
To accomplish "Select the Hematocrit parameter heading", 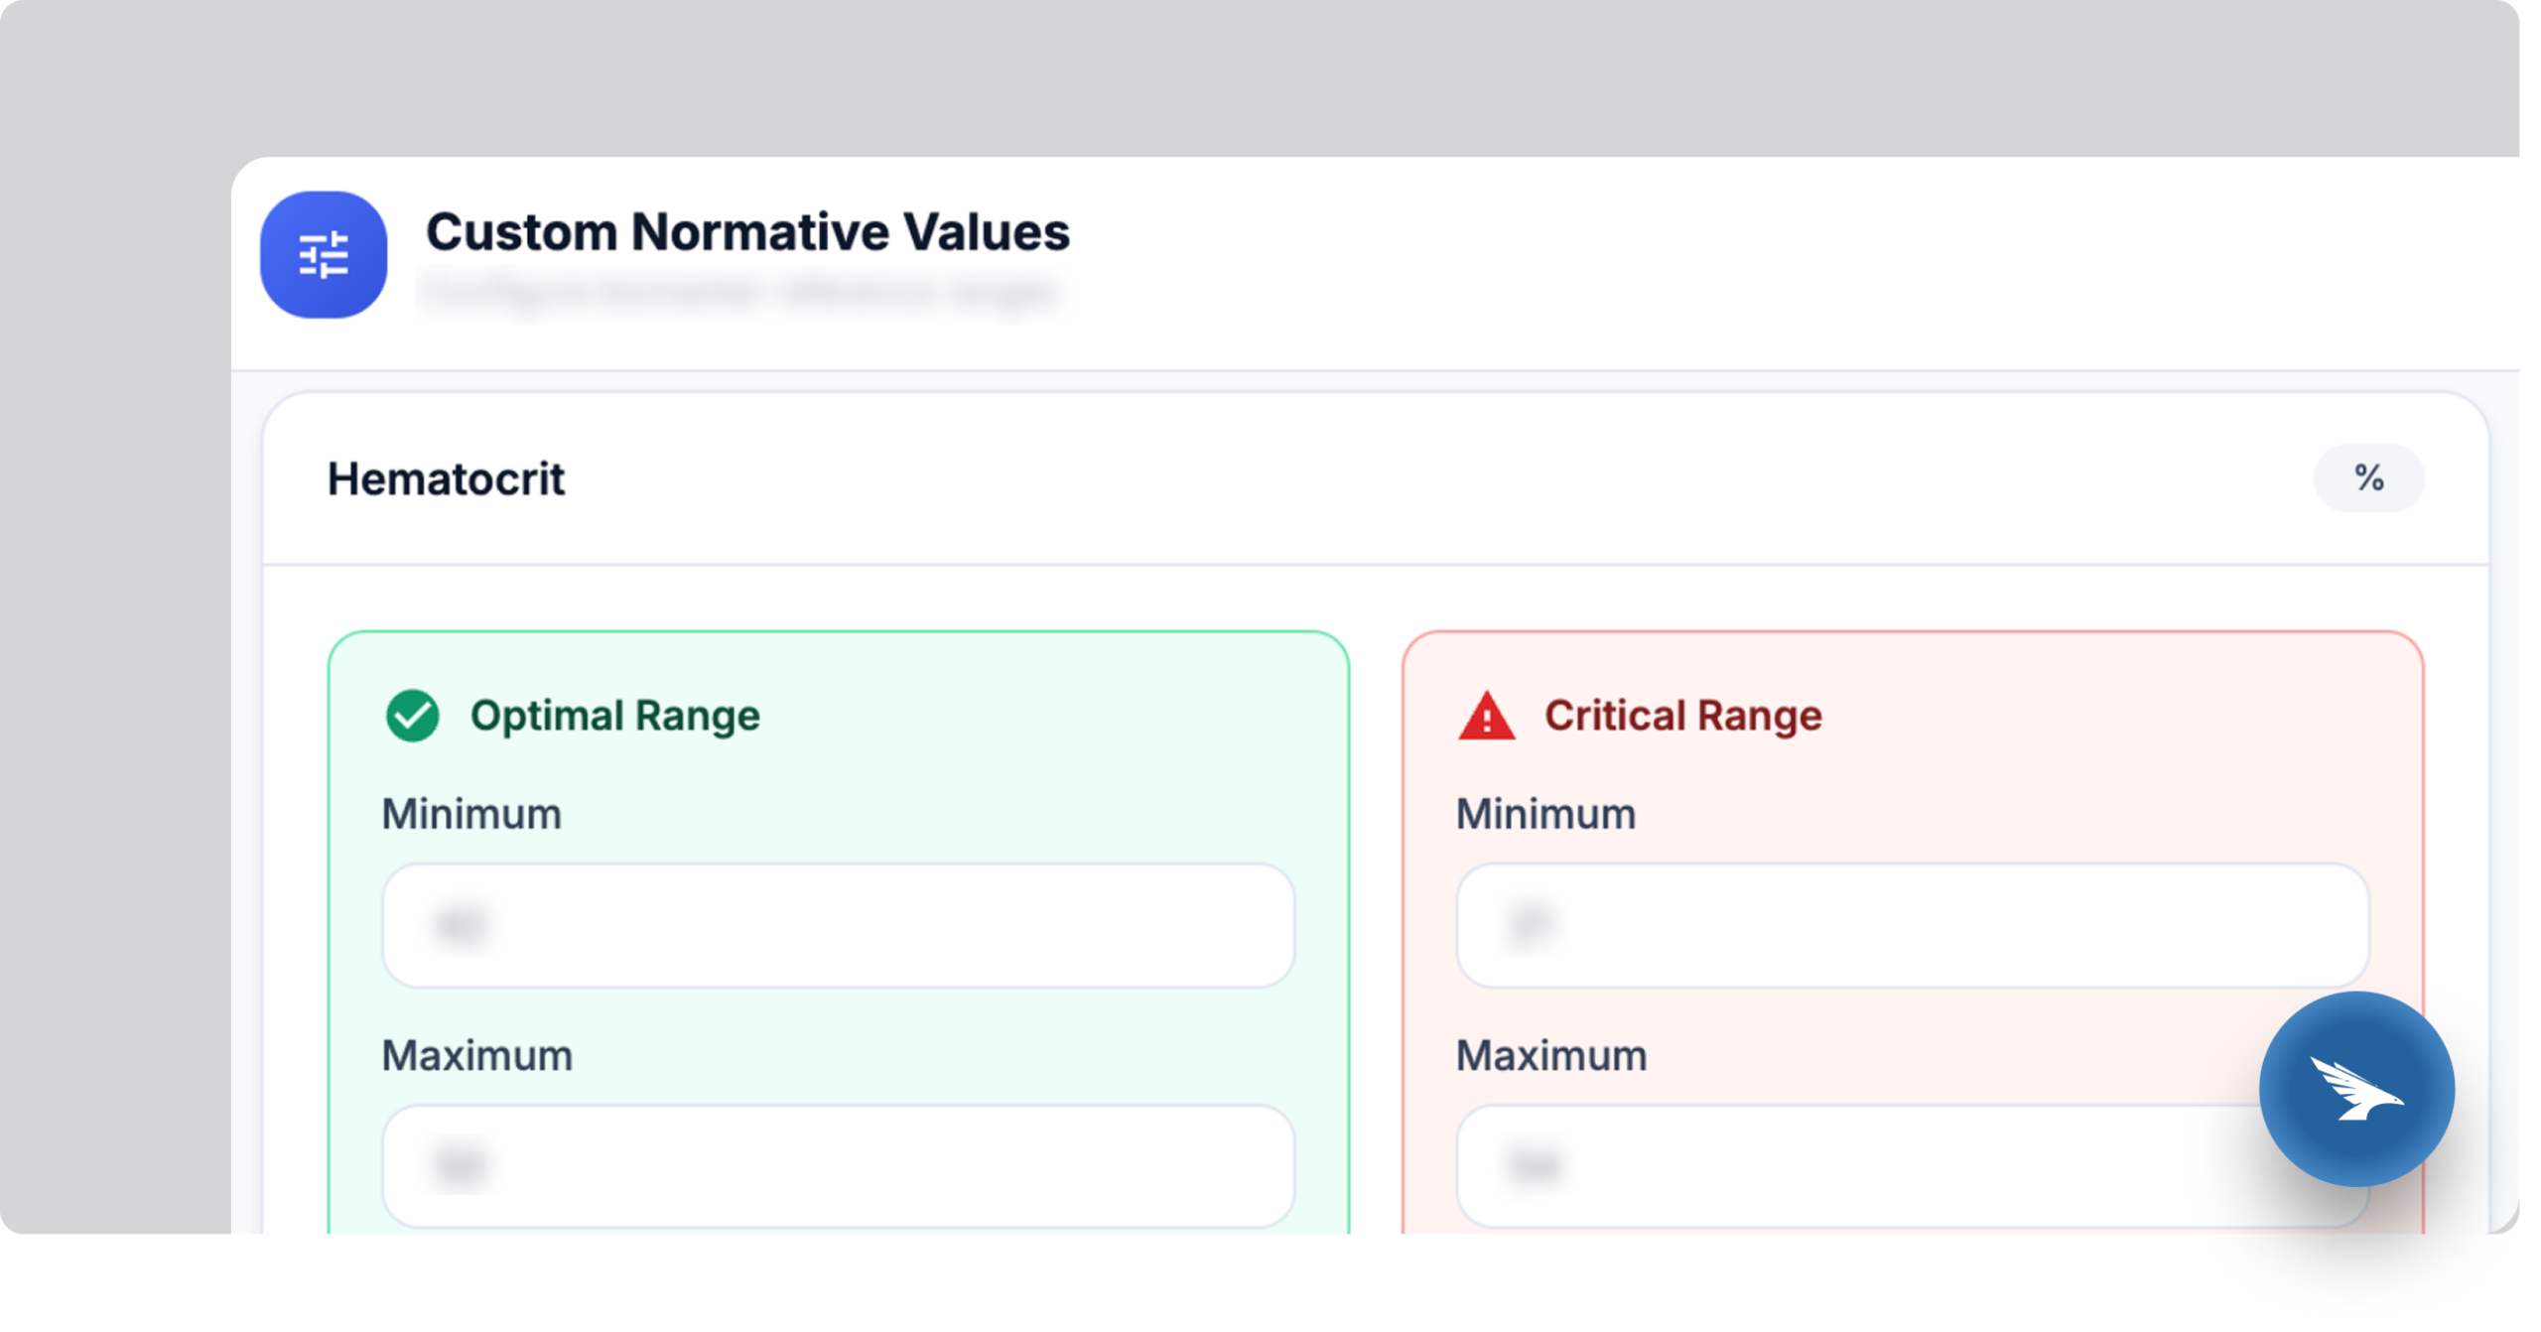I will coord(447,478).
